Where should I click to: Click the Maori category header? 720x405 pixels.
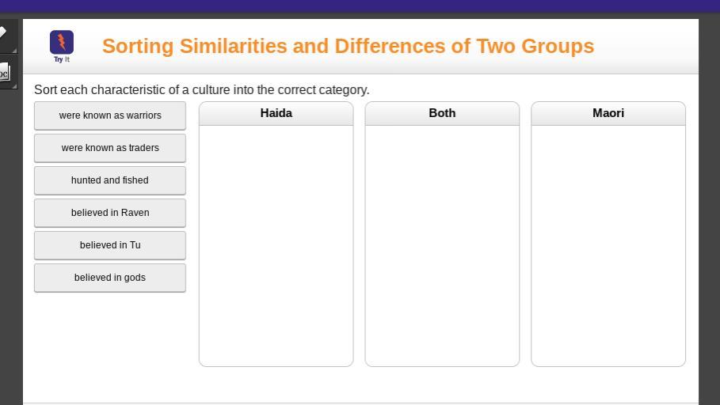(x=608, y=113)
